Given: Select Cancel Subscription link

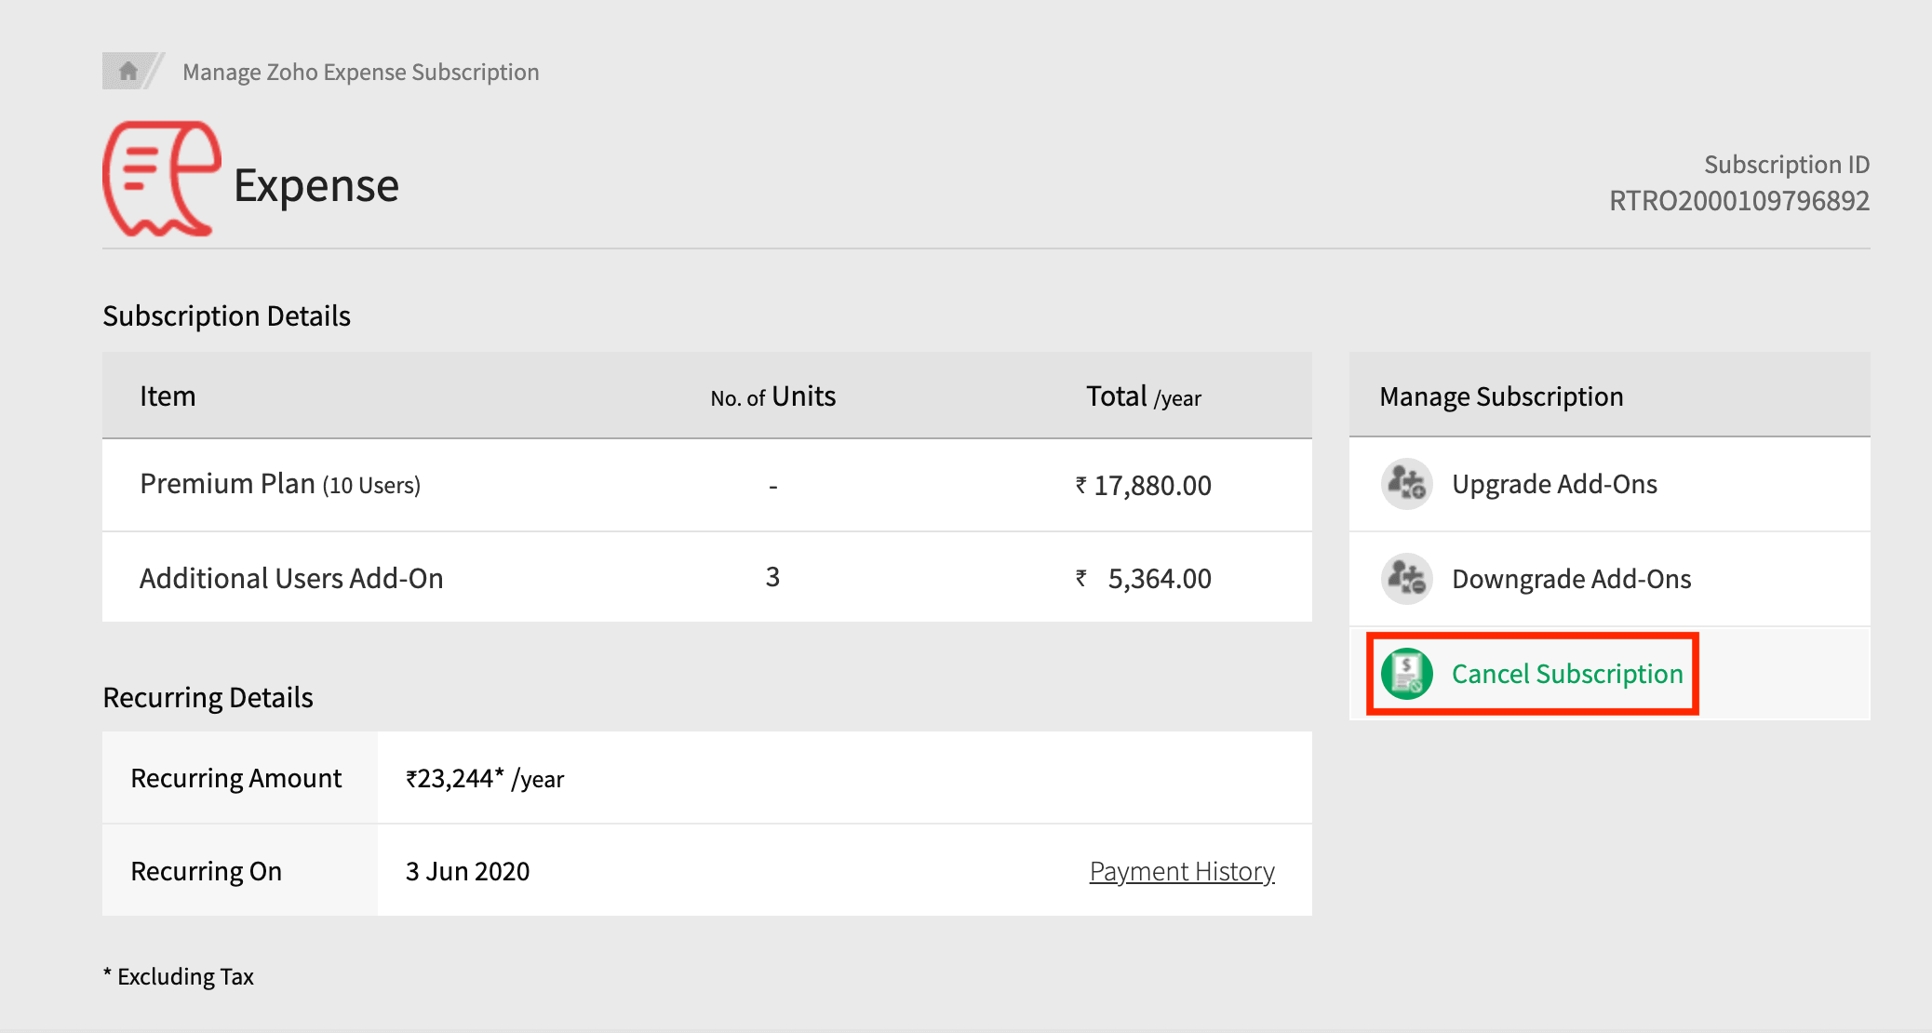Looking at the screenshot, I should [x=1567, y=674].
